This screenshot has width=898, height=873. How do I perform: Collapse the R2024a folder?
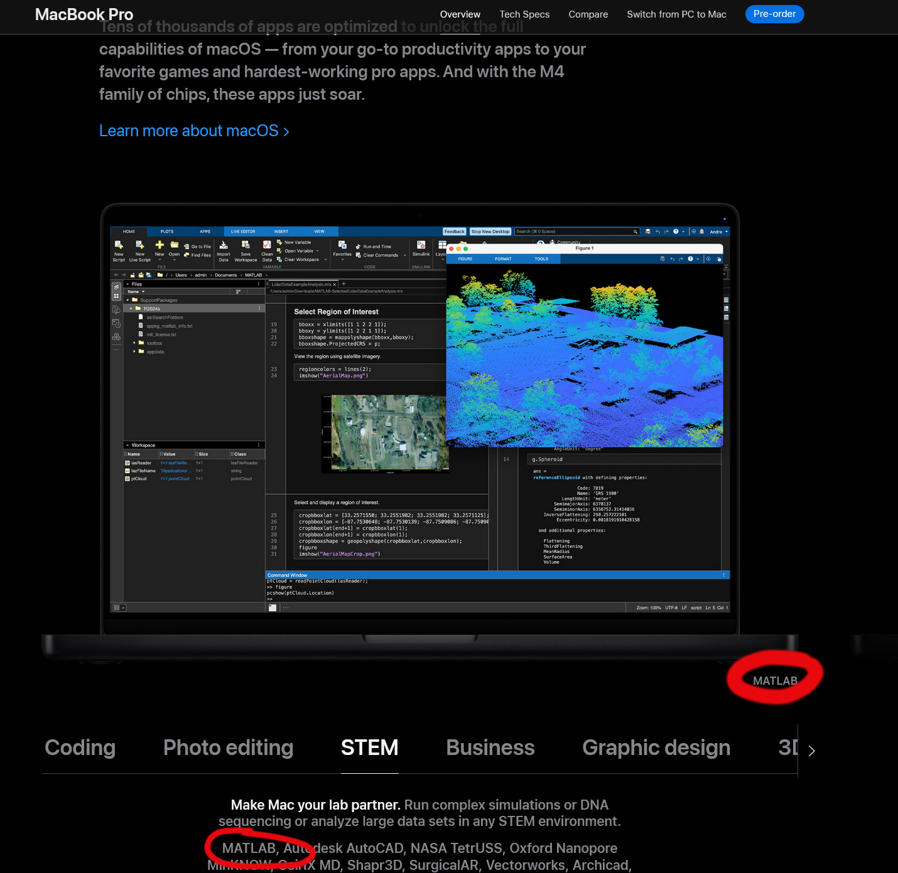tap(131, 309)
